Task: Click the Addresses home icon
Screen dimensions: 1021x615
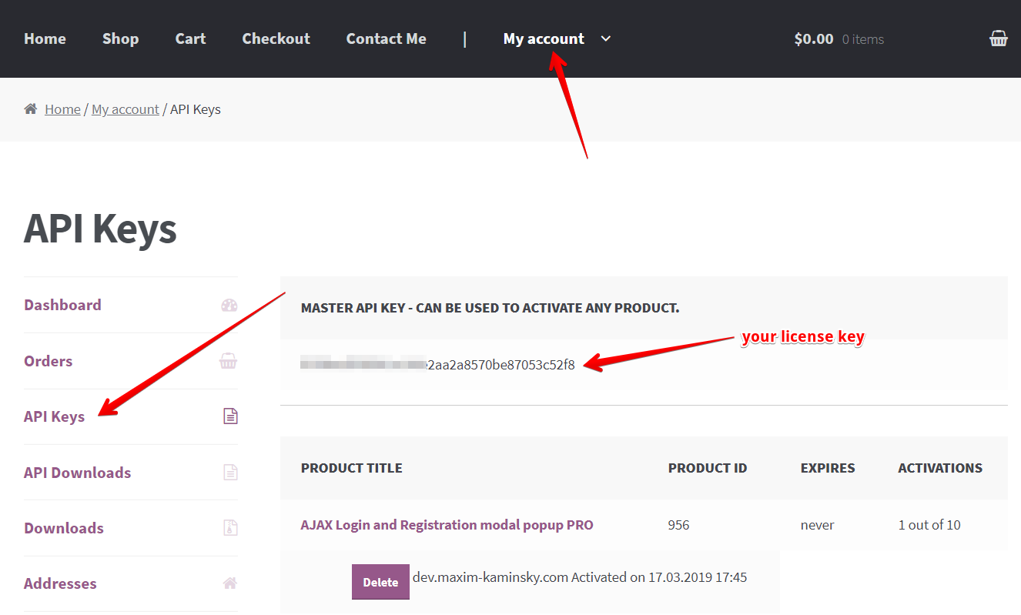Action: click(x=229, y=583)
